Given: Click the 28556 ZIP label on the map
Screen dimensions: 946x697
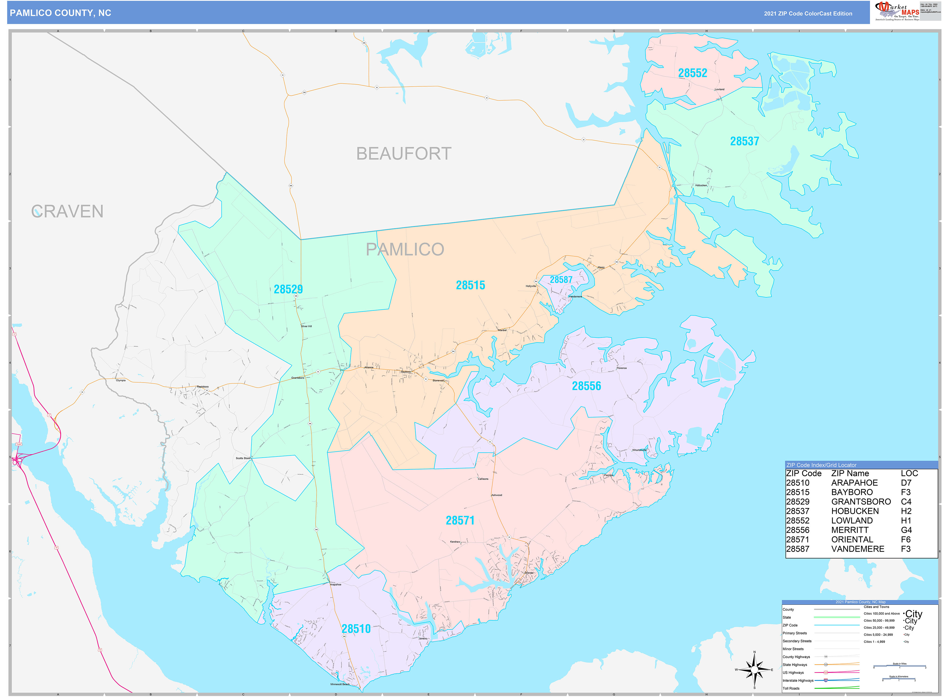Looking at the screenshot, I should (586, 386).
